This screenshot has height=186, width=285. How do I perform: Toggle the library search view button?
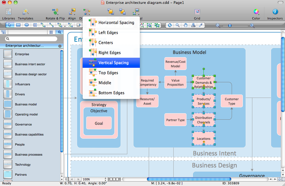(59, 32)
